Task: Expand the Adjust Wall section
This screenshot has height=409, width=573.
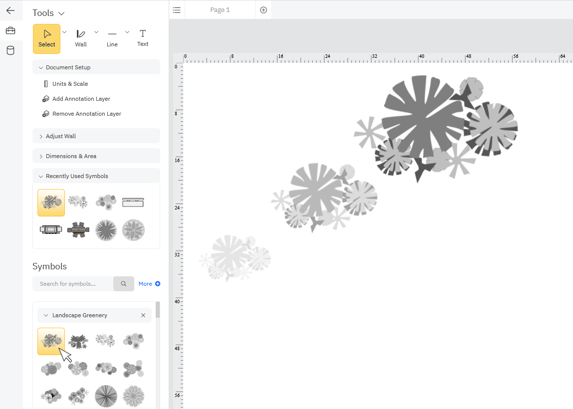Action: click(x=60, y=135)
